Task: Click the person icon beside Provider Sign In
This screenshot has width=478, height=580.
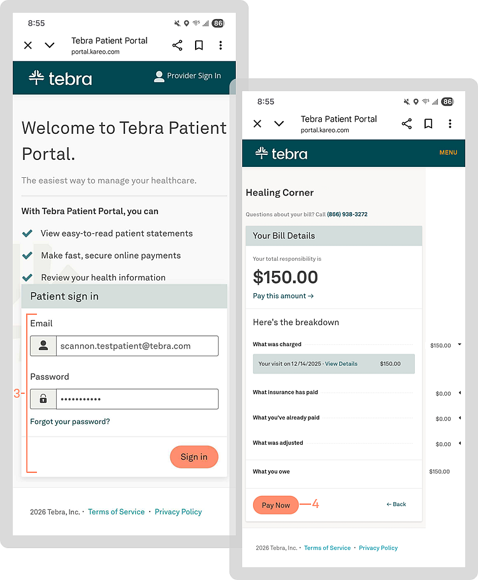Action: click(x=159, y=76)
